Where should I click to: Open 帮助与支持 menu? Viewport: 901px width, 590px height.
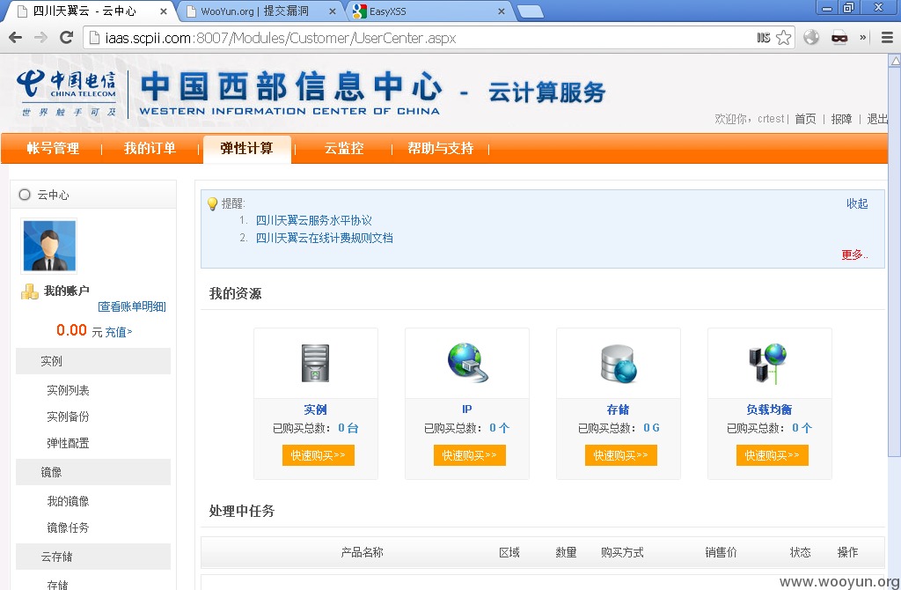(441, 148)
